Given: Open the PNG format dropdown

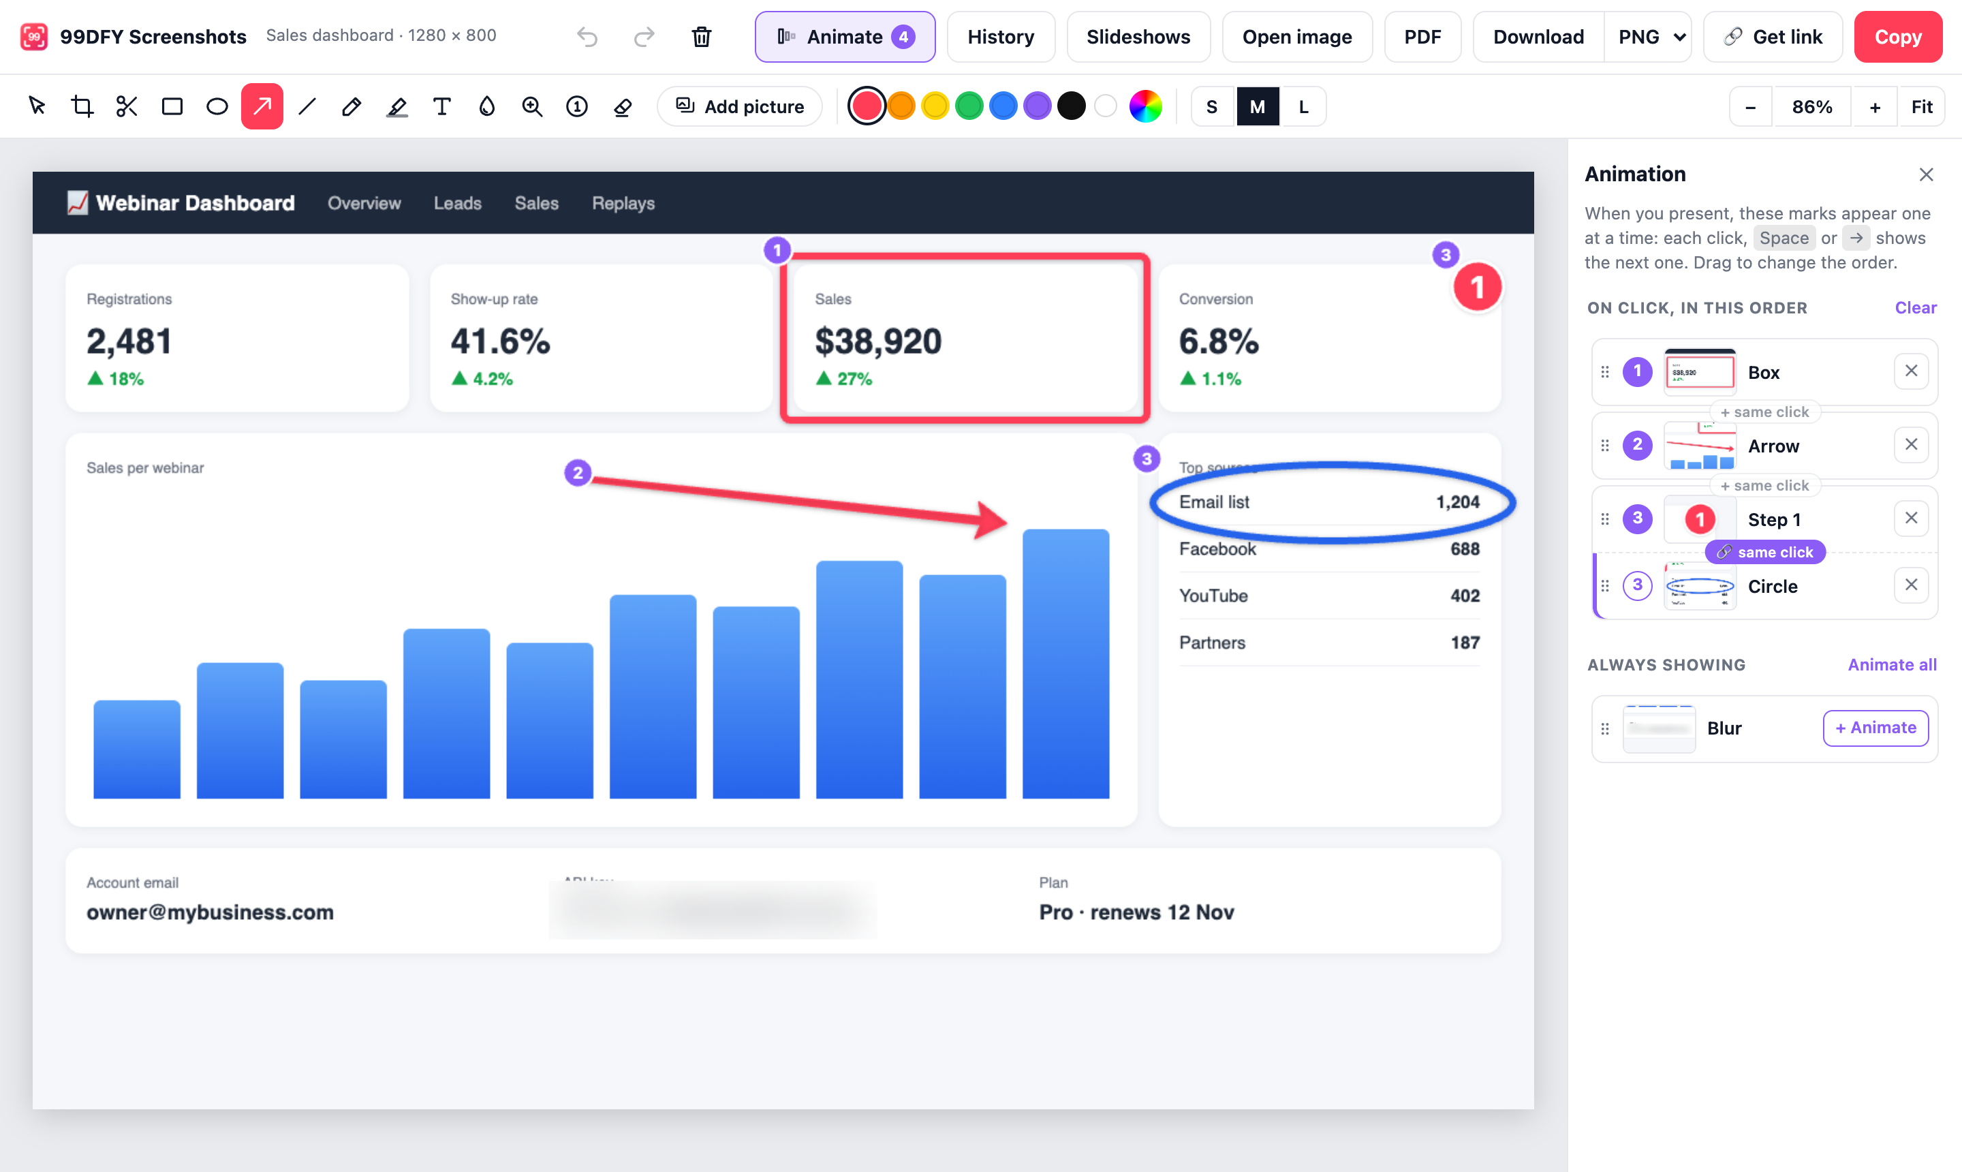Looking at the screenshot, I should (1649, 36).
